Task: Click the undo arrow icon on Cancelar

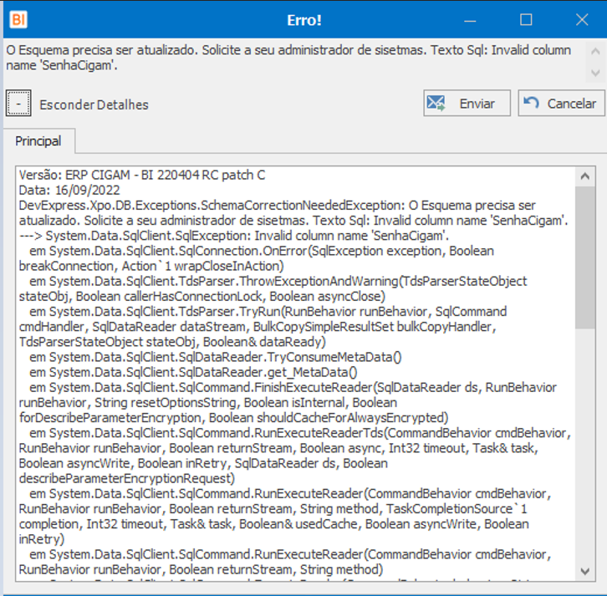Action: (x=531, y=103)
